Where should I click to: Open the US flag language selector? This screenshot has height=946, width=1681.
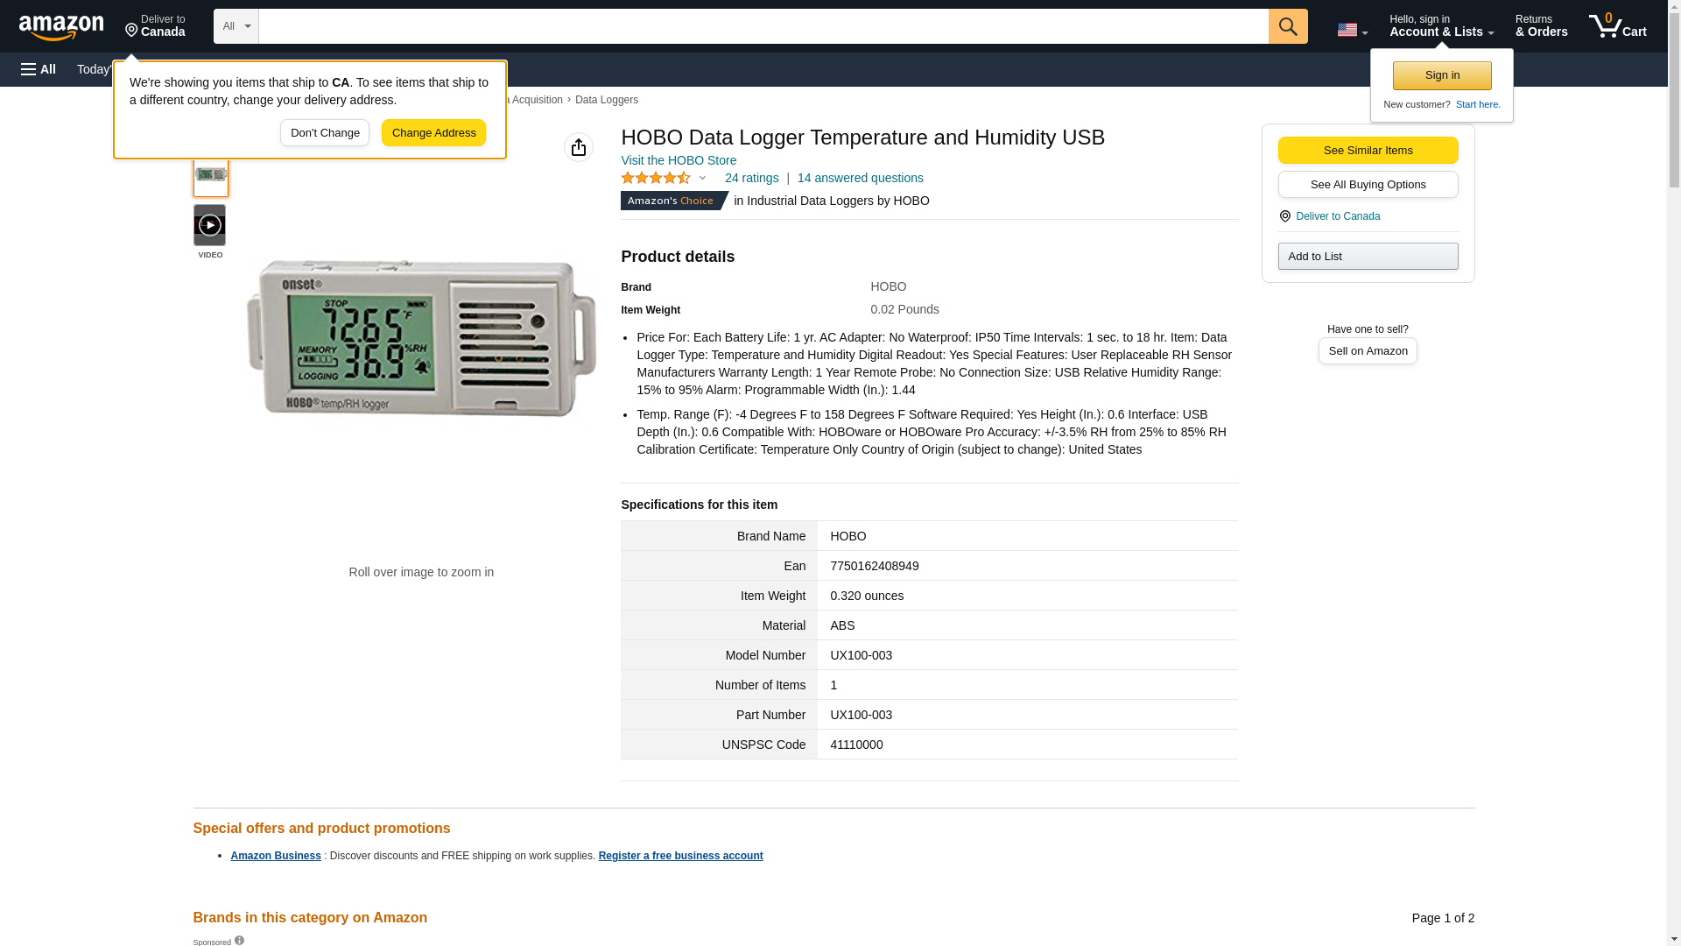(1352, 30)
